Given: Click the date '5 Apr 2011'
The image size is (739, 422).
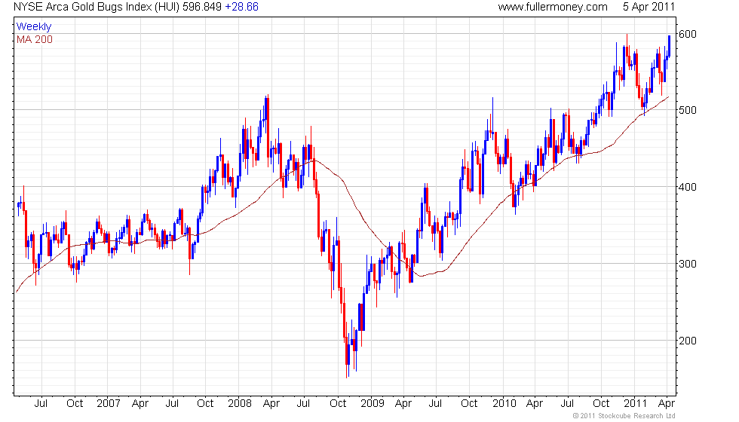Looking at the screenshot, I should [649, 7].
